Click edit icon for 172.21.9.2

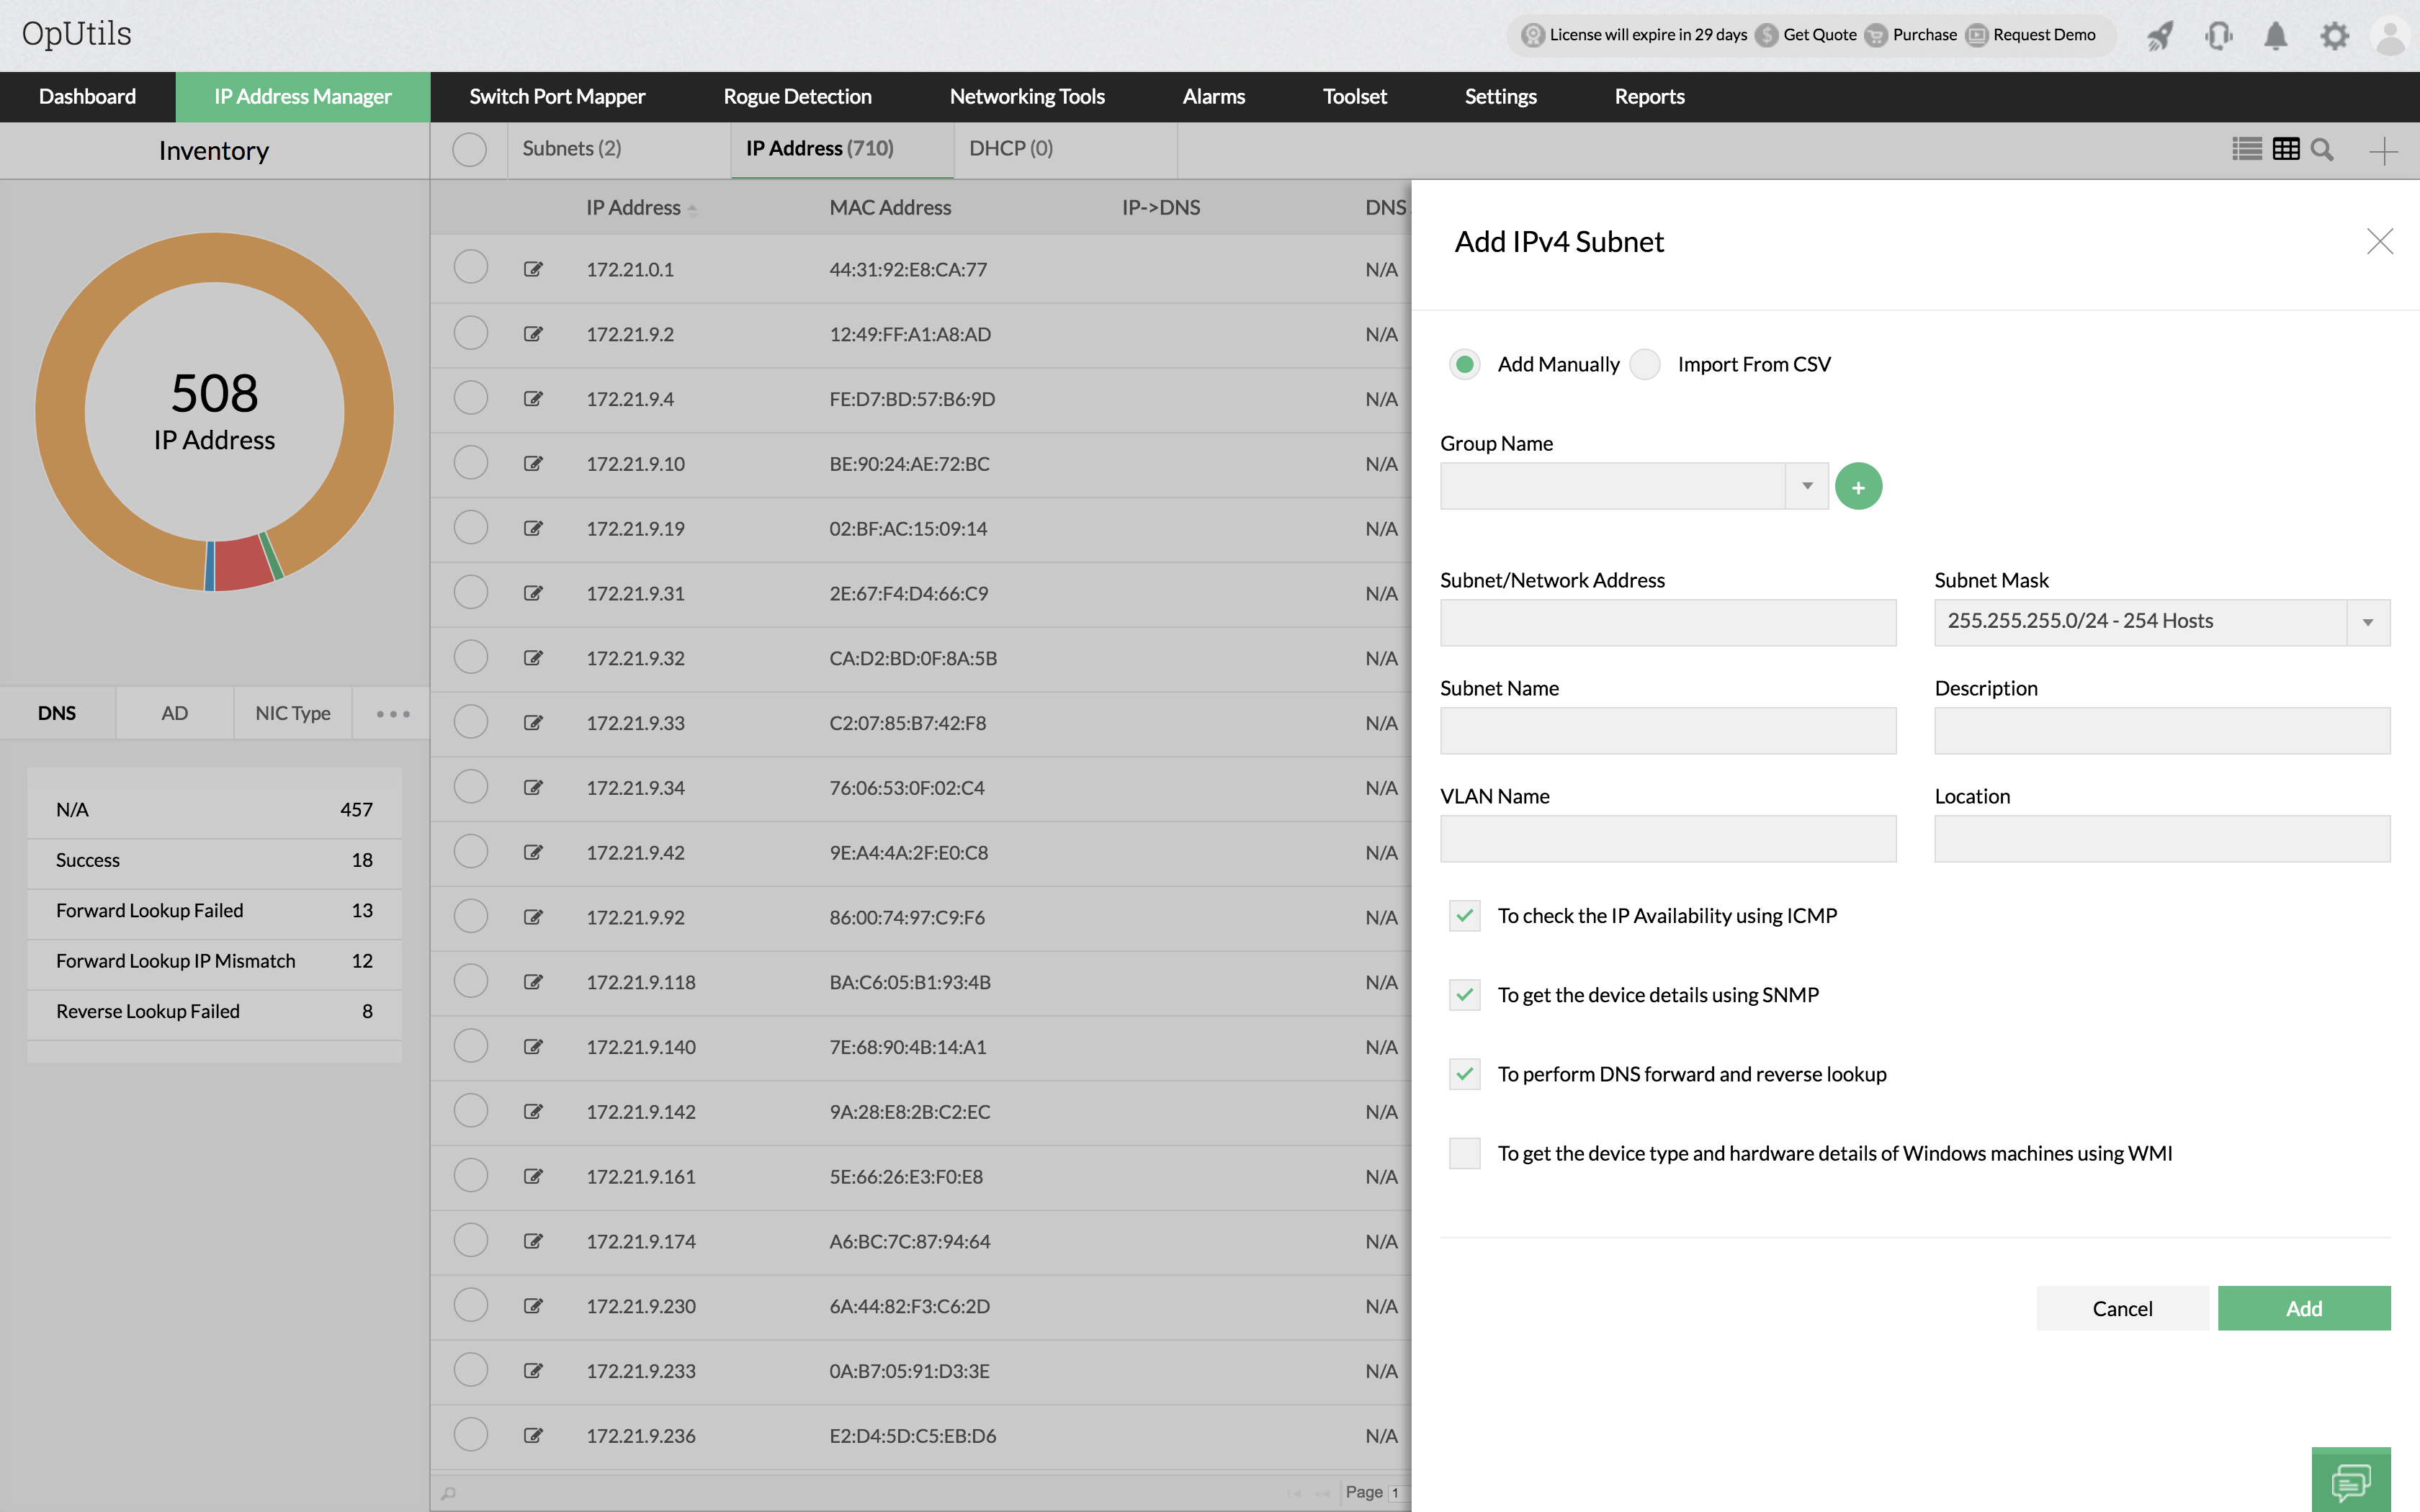[x=533, y=334]
